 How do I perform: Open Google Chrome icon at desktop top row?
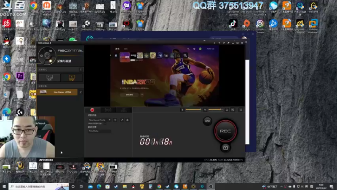click(x=33, y=7)
